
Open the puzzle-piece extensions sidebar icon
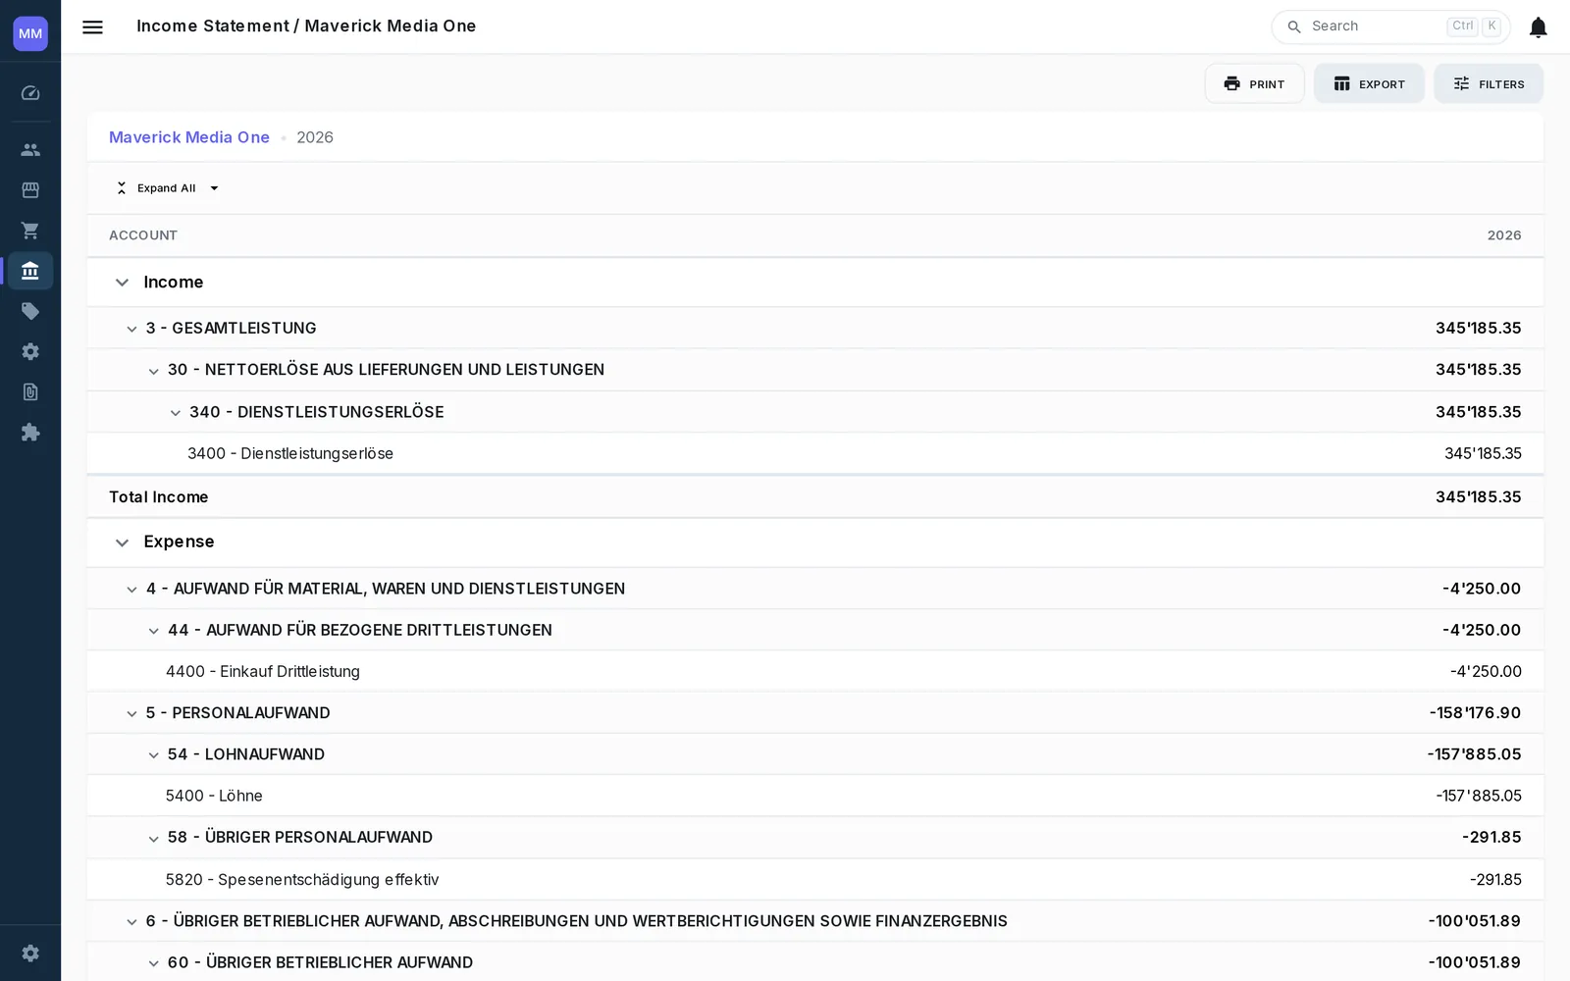(x=30, y=432)
